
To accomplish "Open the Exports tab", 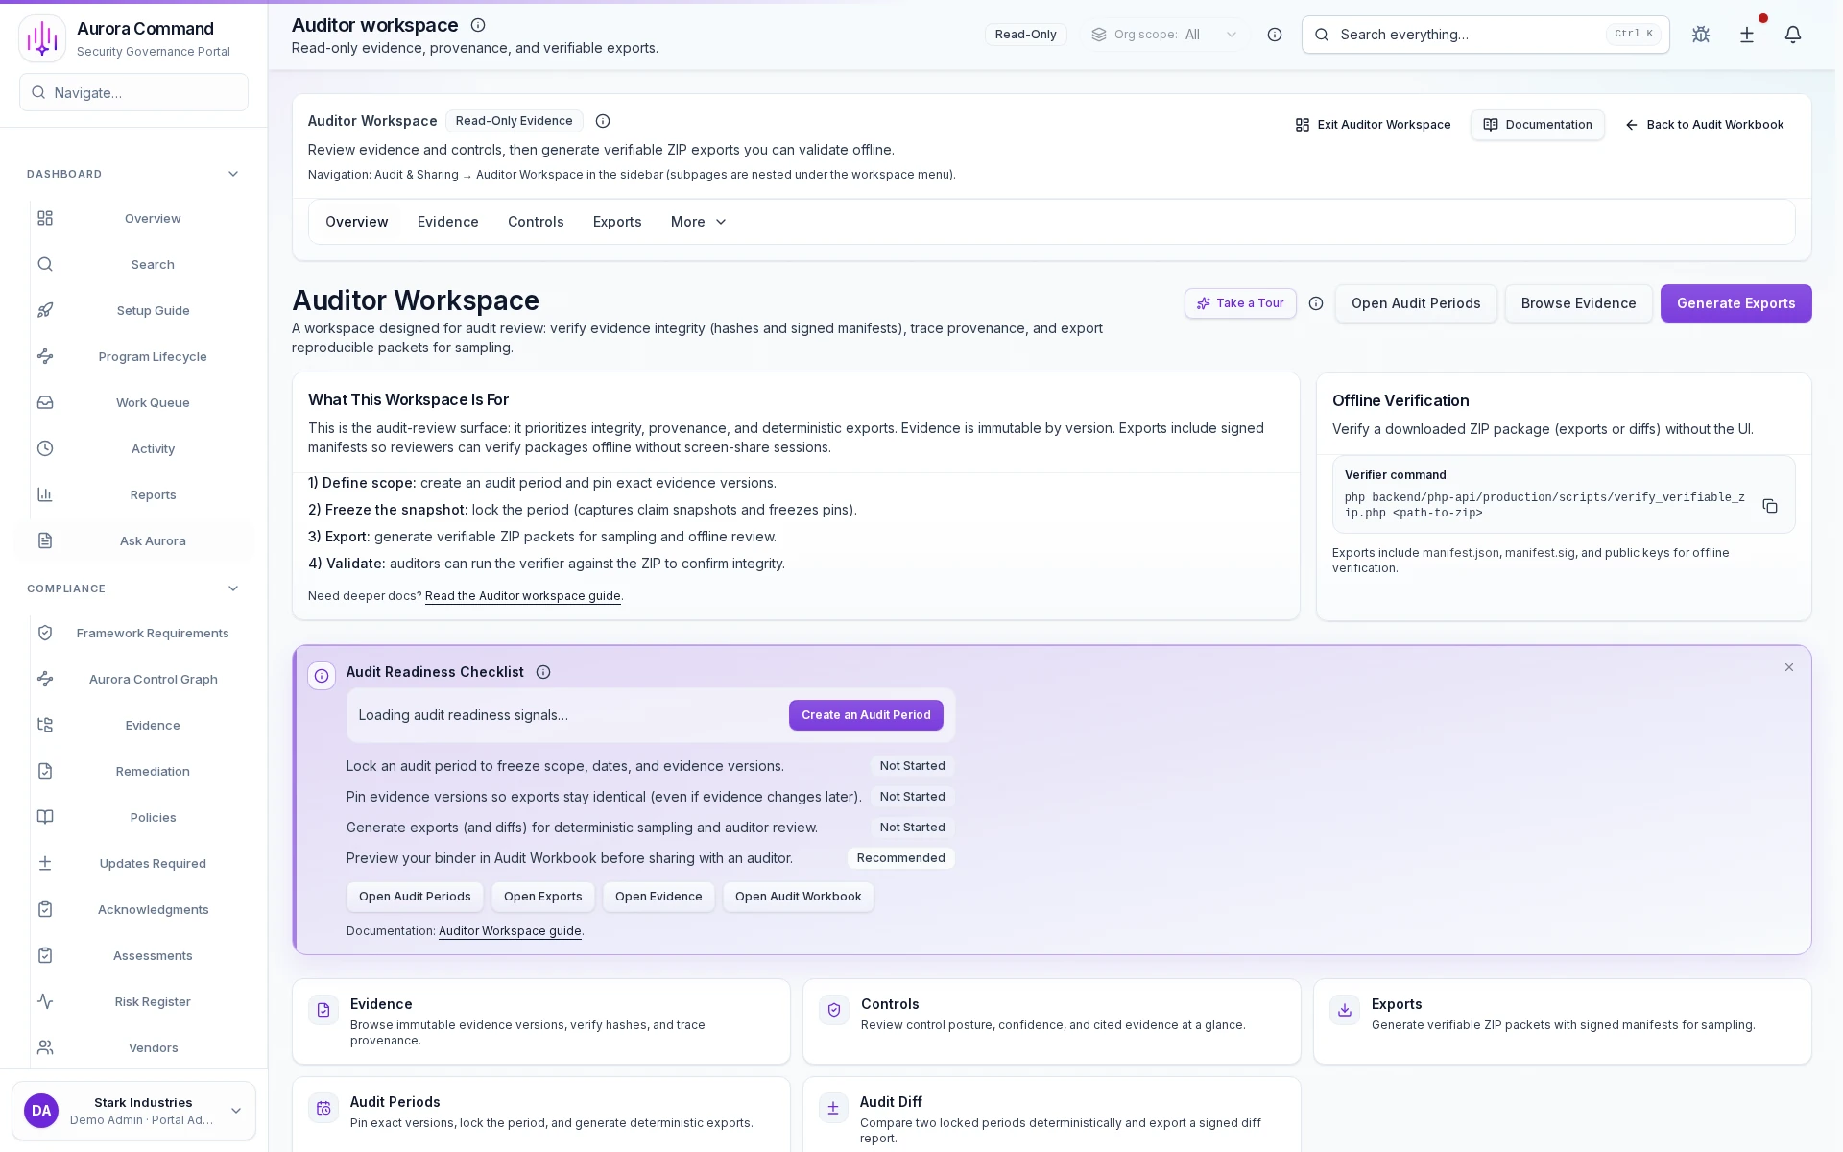I will pos(617,222).
